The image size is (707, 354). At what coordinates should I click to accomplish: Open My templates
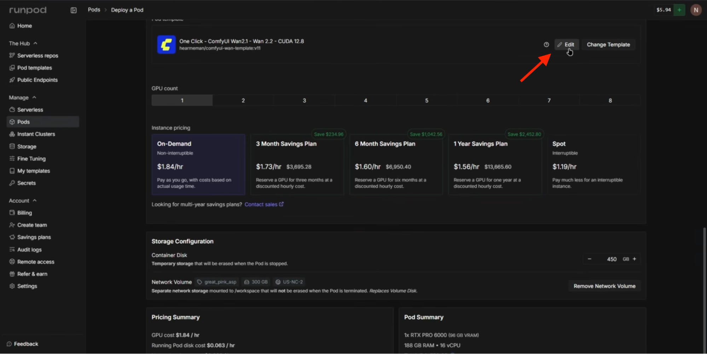coord(30,171)
